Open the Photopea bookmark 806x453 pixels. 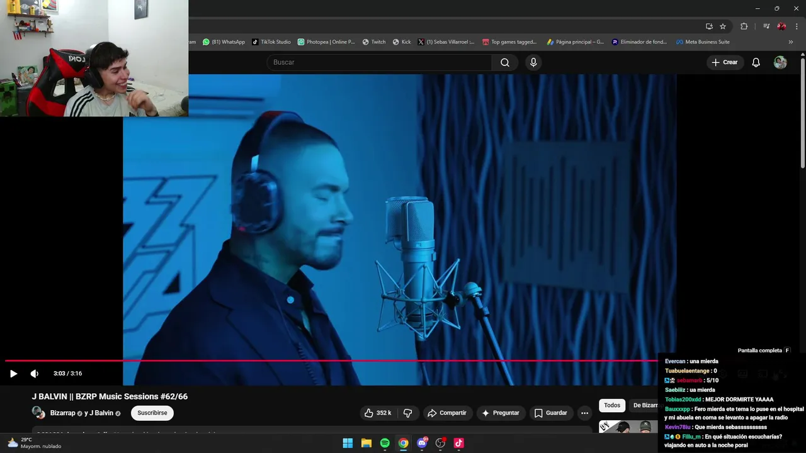[326, 42]
